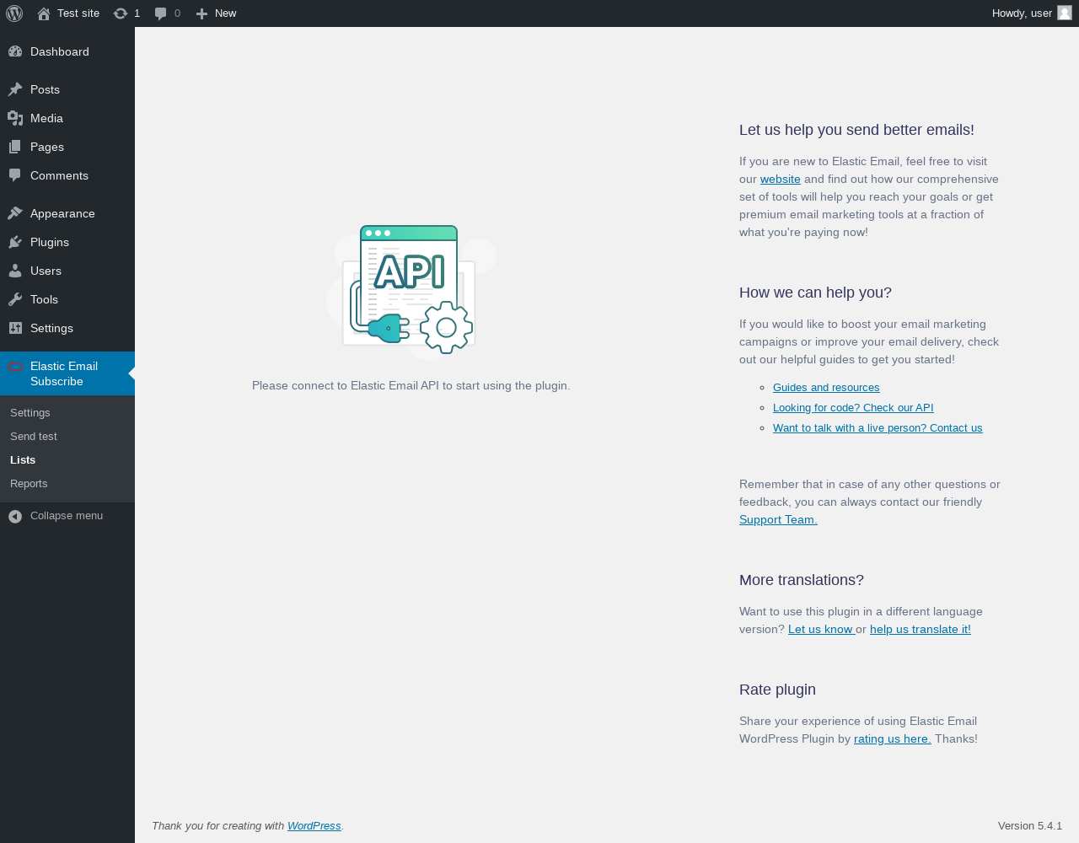Click the 'How we can help you?' heading
This screenshot has height=843, width=1079.
point(815,293)
